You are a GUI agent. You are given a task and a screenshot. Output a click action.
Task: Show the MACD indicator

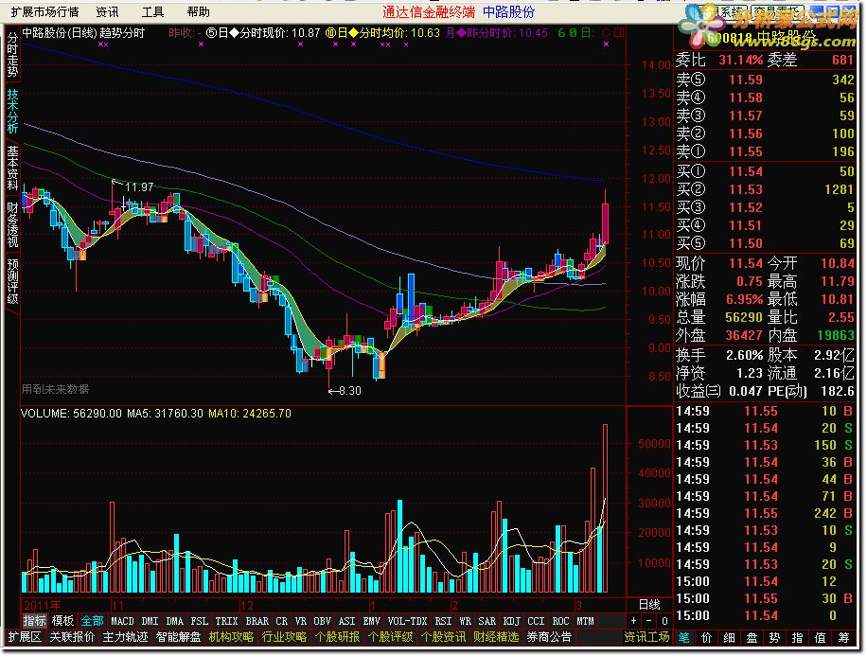[122, 621]
